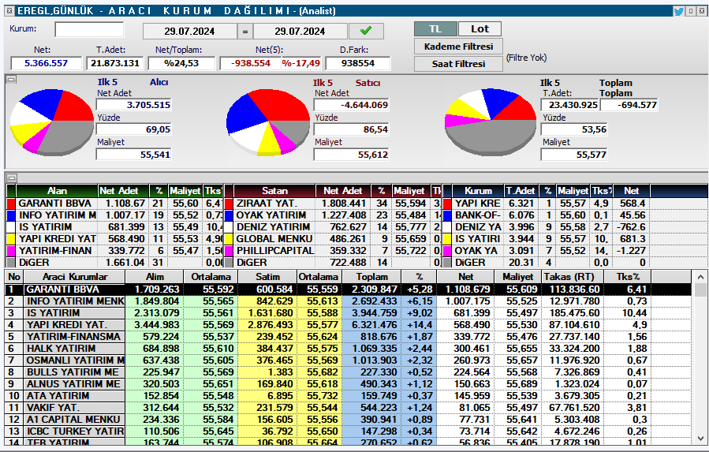Click the Net(5) value -938.554
Image resolution: width=709 pixels, height=452 pixels.
click(251, 63)
